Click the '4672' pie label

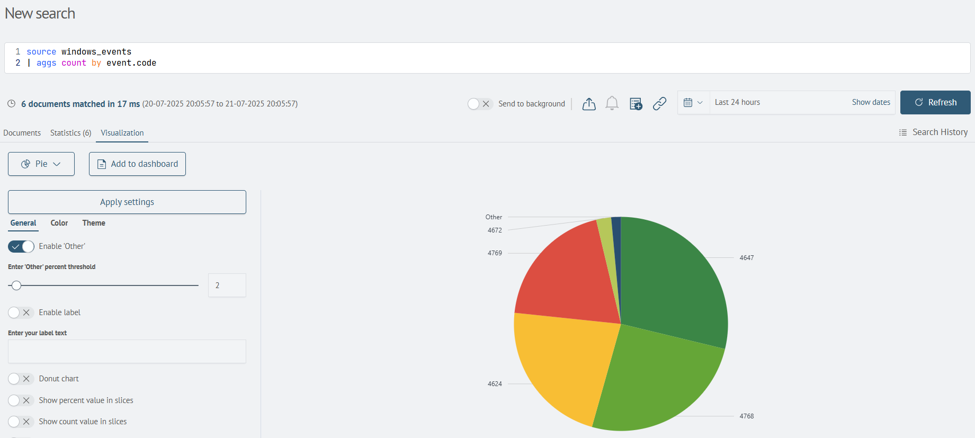coord(495,230)
